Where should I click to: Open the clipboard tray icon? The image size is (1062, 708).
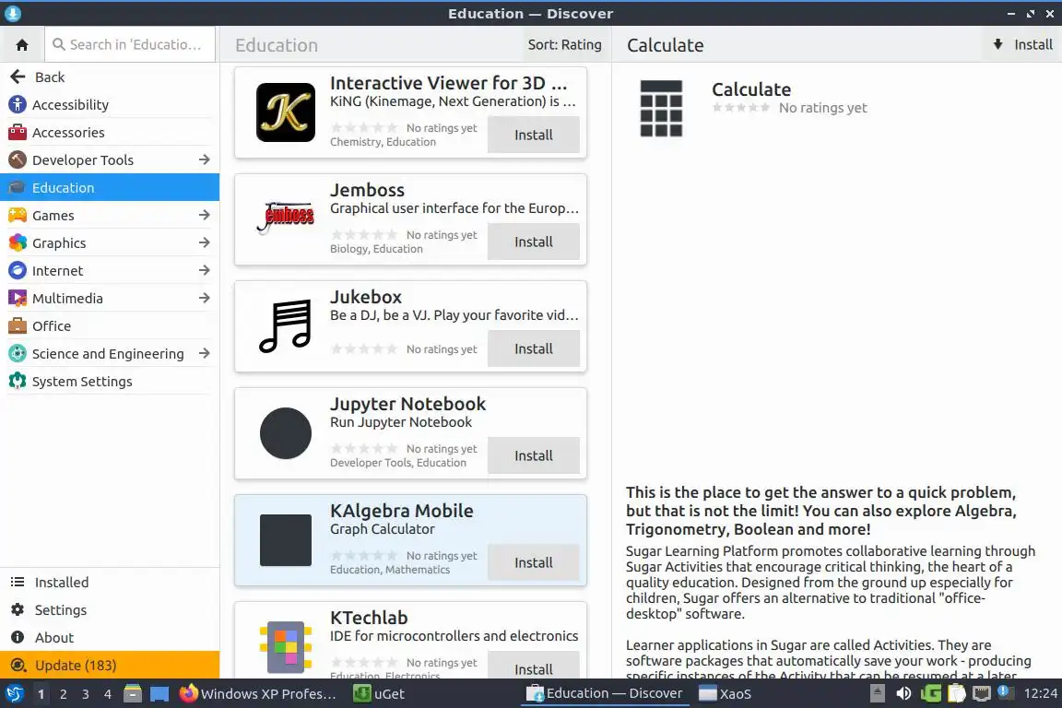pyautogui.click(x=956, y=694)
